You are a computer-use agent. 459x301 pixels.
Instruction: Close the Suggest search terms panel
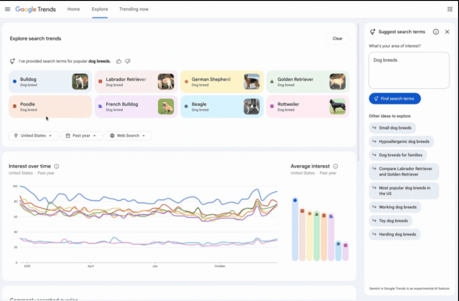click(447, 32)
